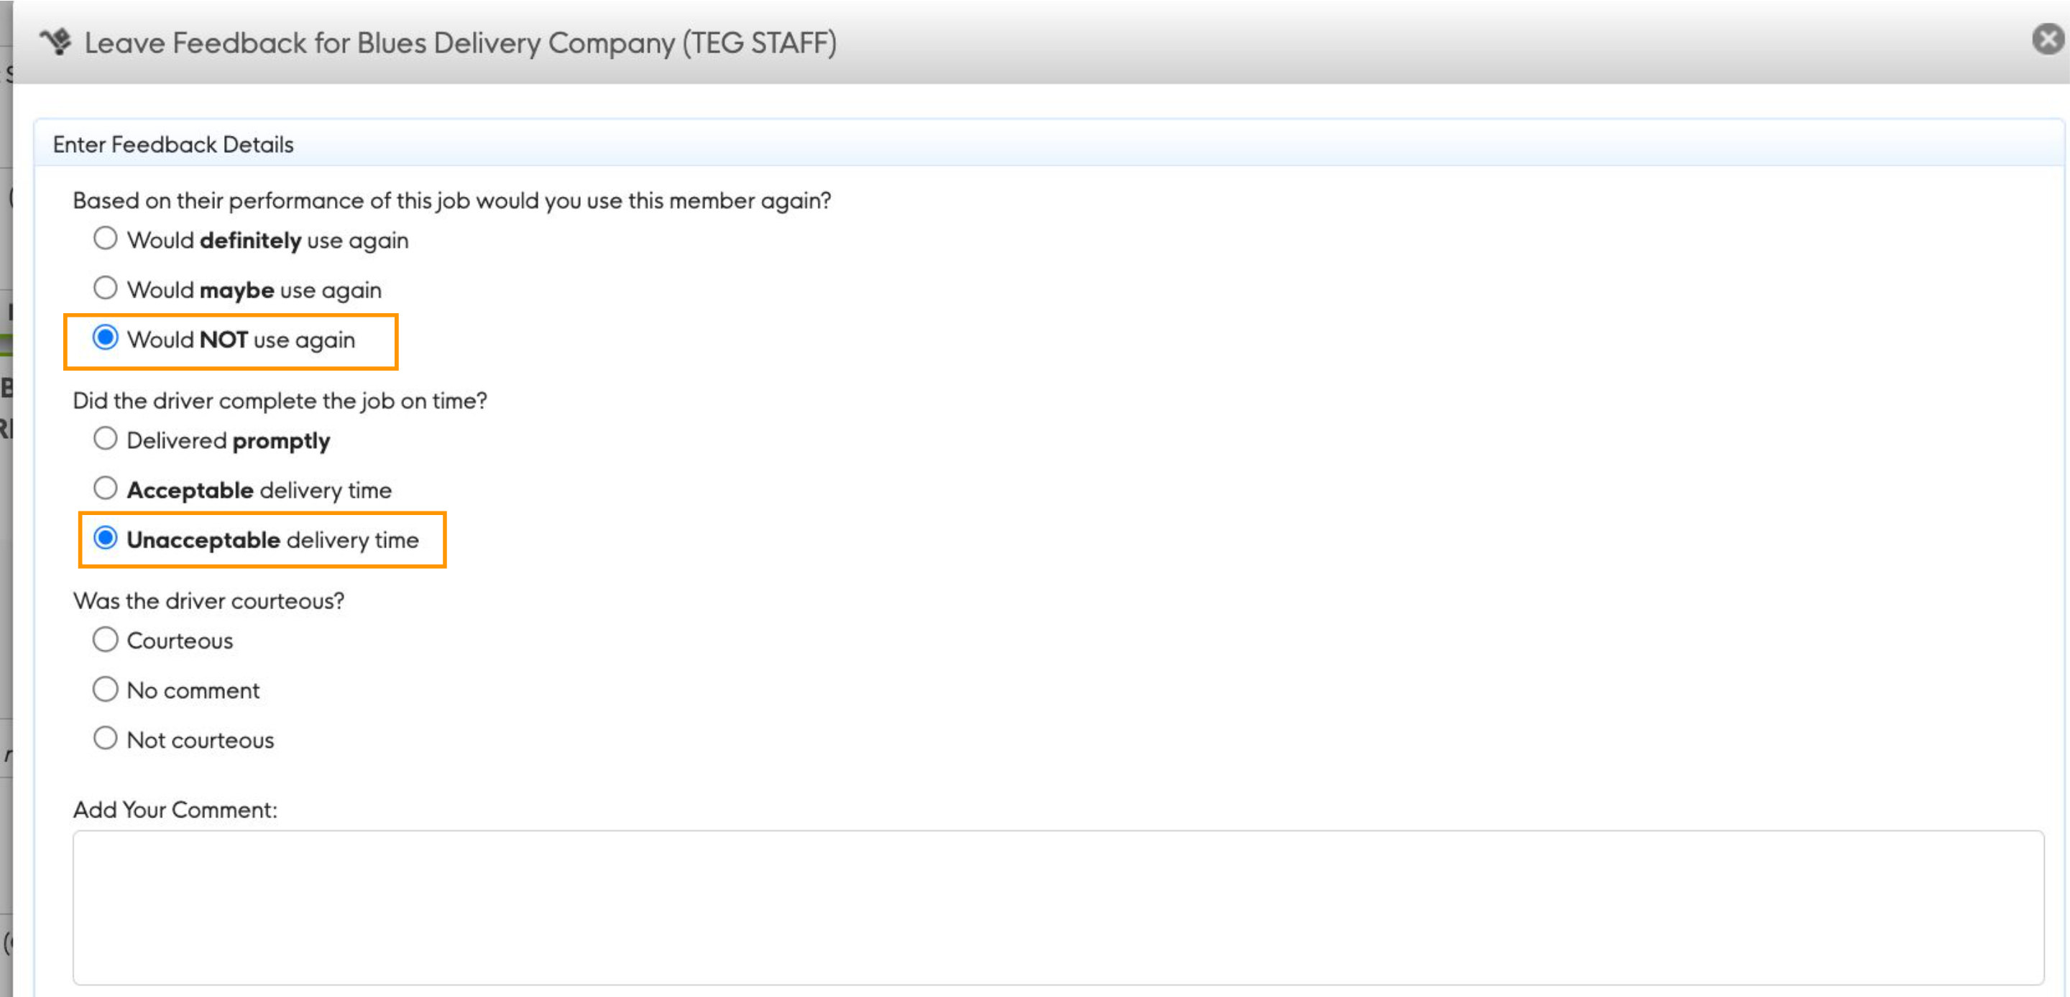This screenshot has width=2070, height=997.
Task: Mark the driver as "Not courteous"
Action: [x=105, y=738]
